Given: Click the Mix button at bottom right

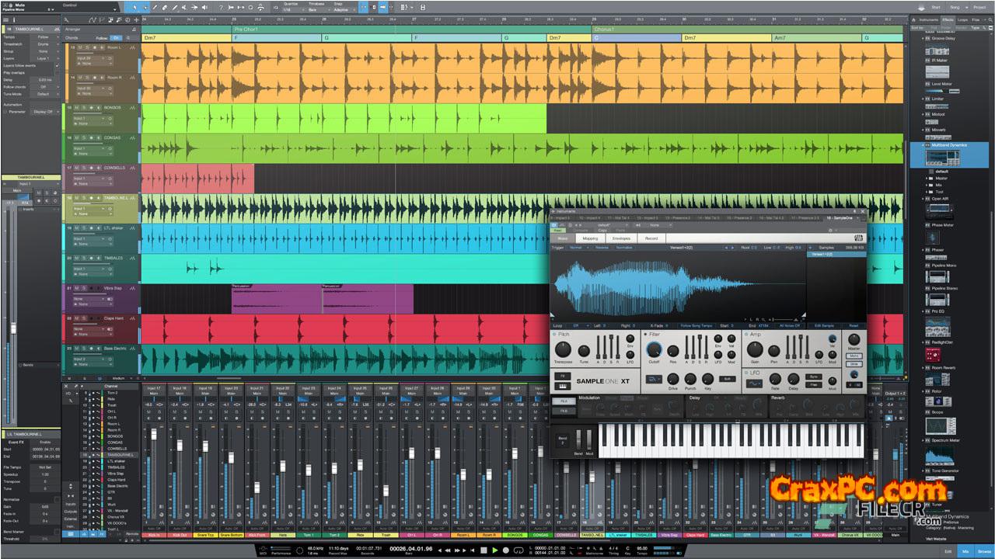Looking at the screenshot, I should point(966,550).
